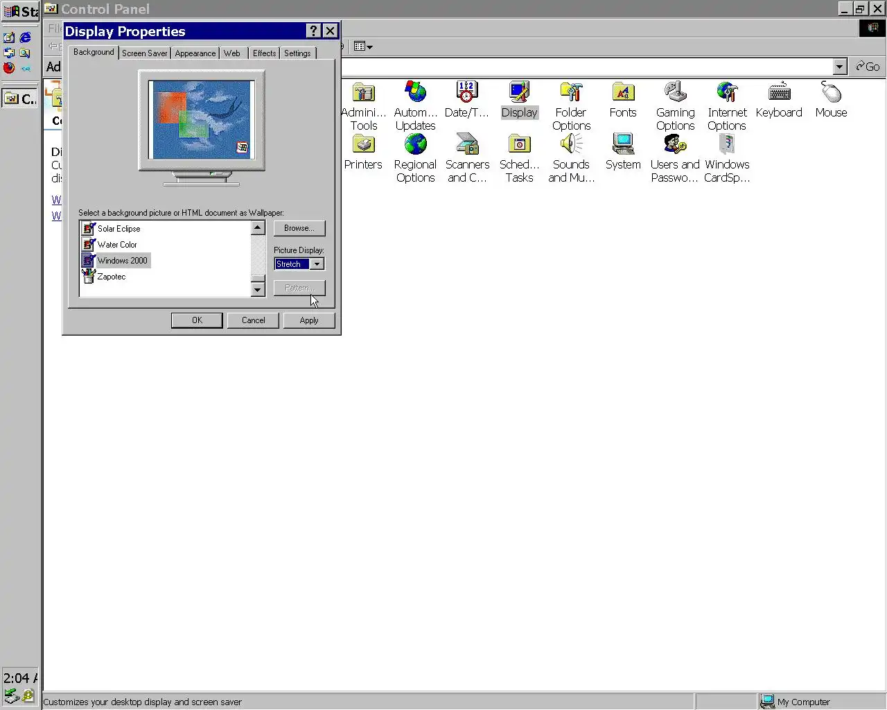Select Windows 2000 wallpaper

[x=116, y=261]
